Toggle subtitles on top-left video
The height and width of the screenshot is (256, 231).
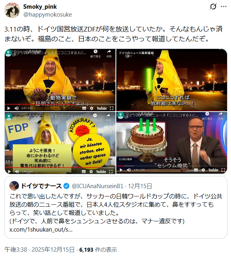84,108
